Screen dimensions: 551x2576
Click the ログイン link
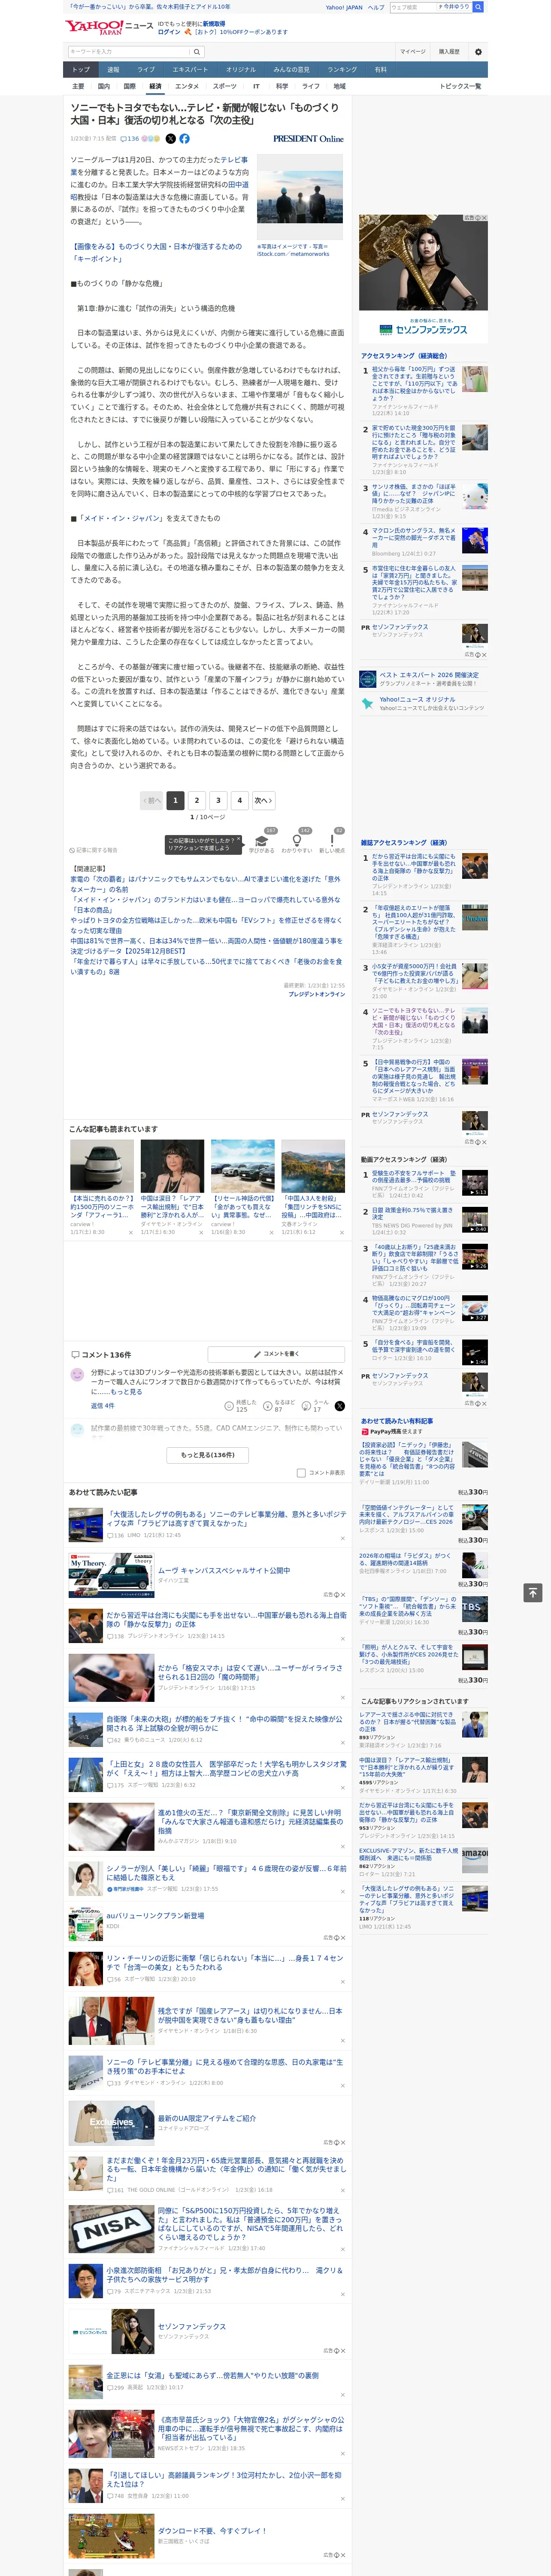pos(169,32)
